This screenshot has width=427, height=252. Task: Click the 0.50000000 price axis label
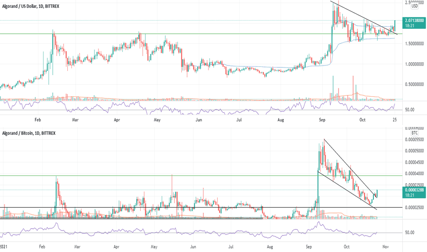415,84
